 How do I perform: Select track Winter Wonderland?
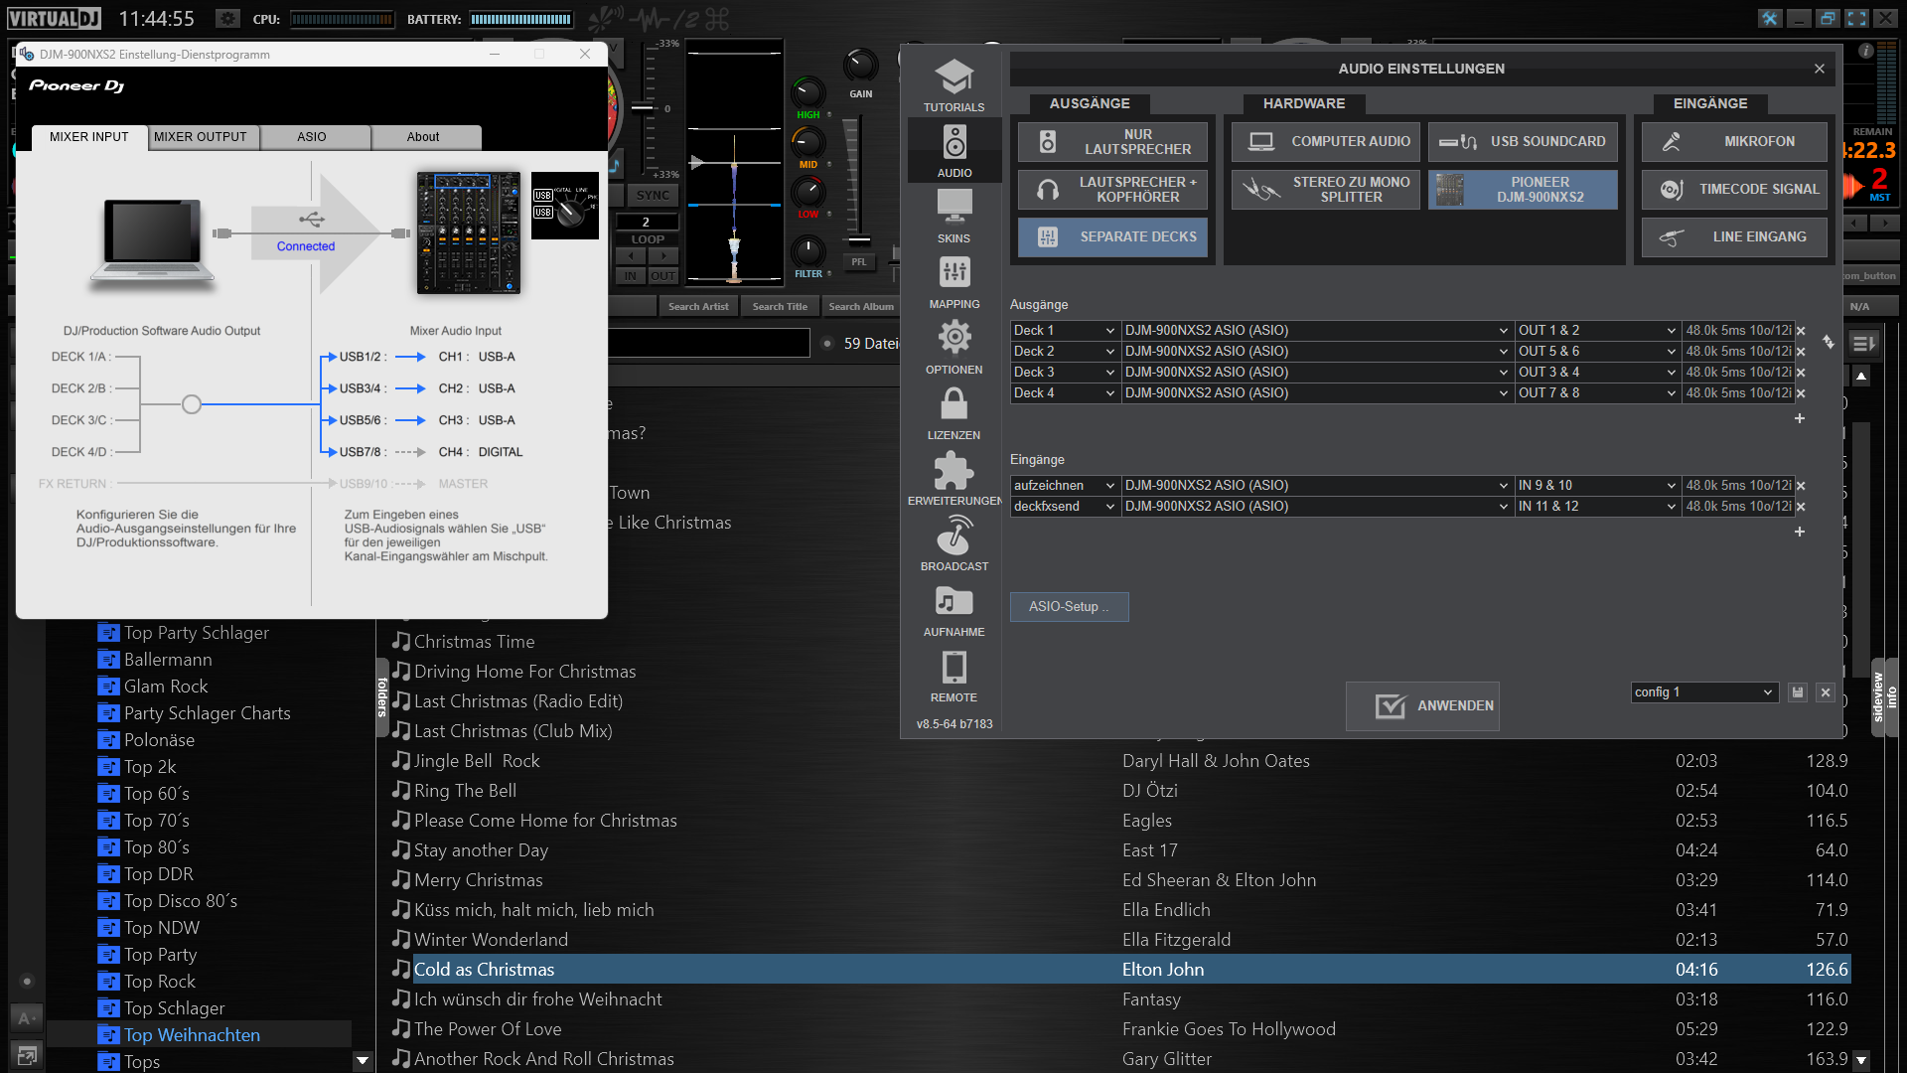491,940
